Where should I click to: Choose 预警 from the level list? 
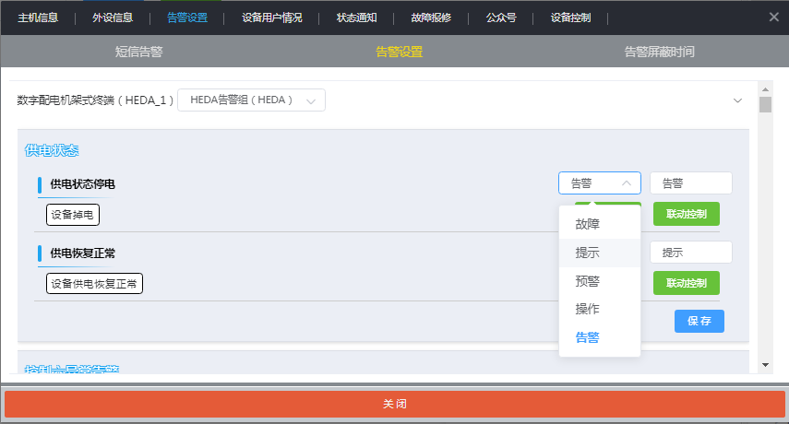pos(588,281)
